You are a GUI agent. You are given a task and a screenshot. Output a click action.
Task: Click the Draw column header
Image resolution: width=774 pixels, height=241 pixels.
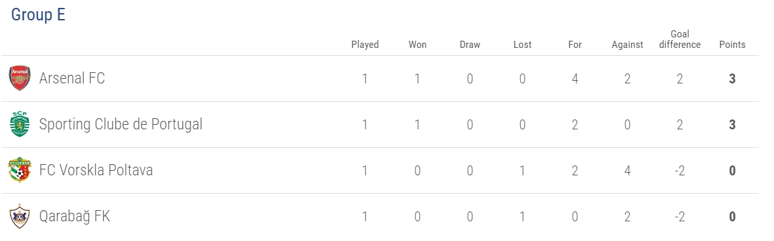pos(470,45)
